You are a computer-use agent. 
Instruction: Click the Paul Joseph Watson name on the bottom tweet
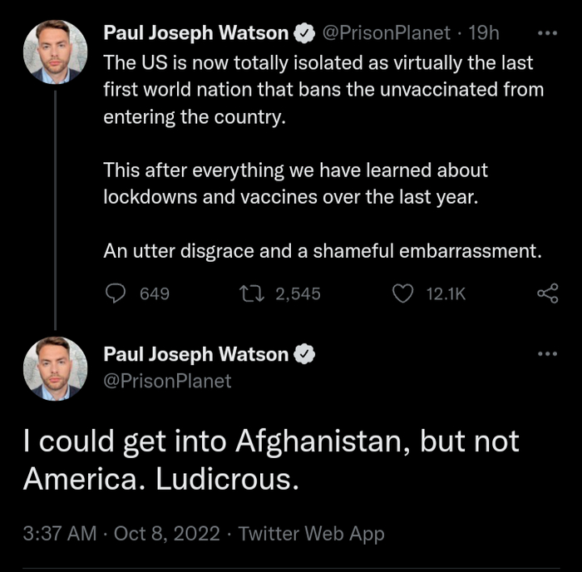[x=196, y=354]
